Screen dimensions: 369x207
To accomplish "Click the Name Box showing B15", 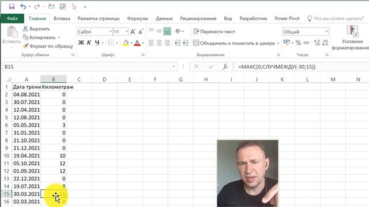I will pyautogui.click(x=90, y=67).
